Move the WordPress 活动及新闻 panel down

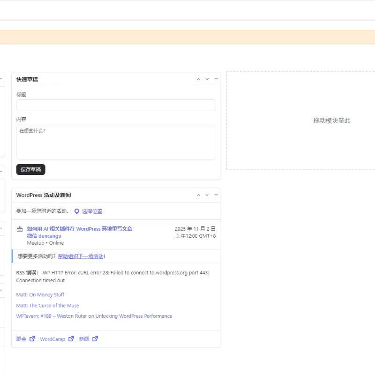pyautogui.click(x=207, y=195)
